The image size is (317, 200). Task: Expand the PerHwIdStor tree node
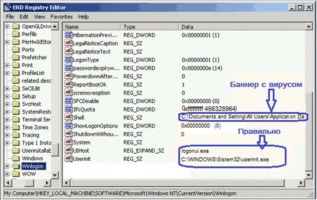7,42
